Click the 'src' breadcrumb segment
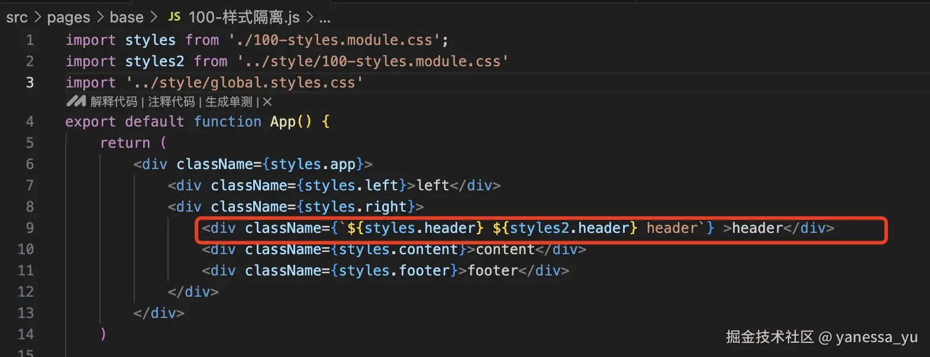Image resolution: width=930 pixels, height=357 pixels. point(17,18)
